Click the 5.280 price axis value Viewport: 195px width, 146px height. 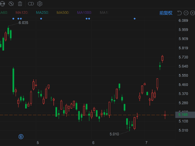183,103
